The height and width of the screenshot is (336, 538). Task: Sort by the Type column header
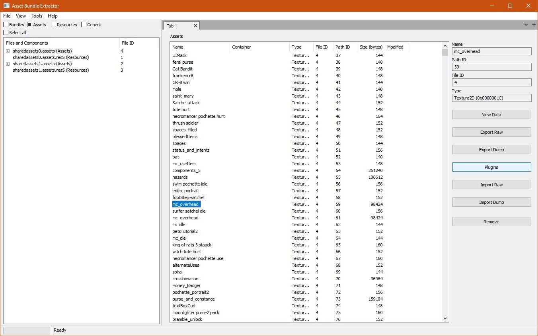[301, 47]
